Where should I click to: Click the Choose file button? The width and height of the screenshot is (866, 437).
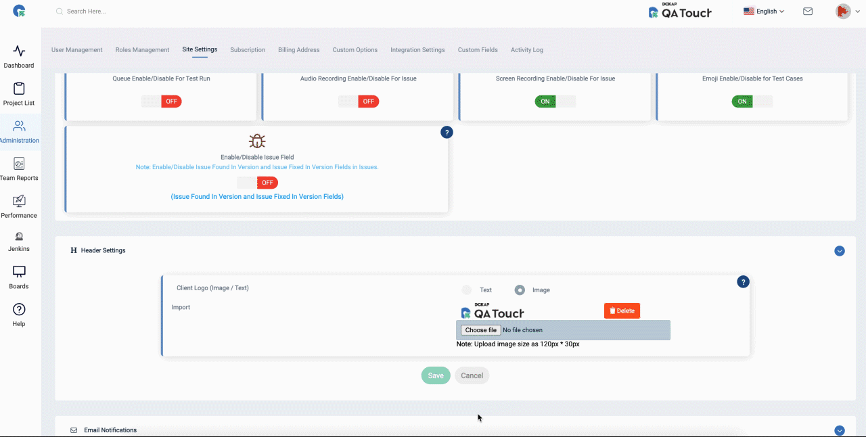coord(481,330)
